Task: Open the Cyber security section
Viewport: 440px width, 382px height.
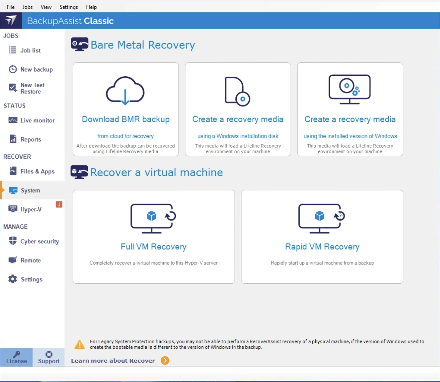Action: (x=39, y=241)
